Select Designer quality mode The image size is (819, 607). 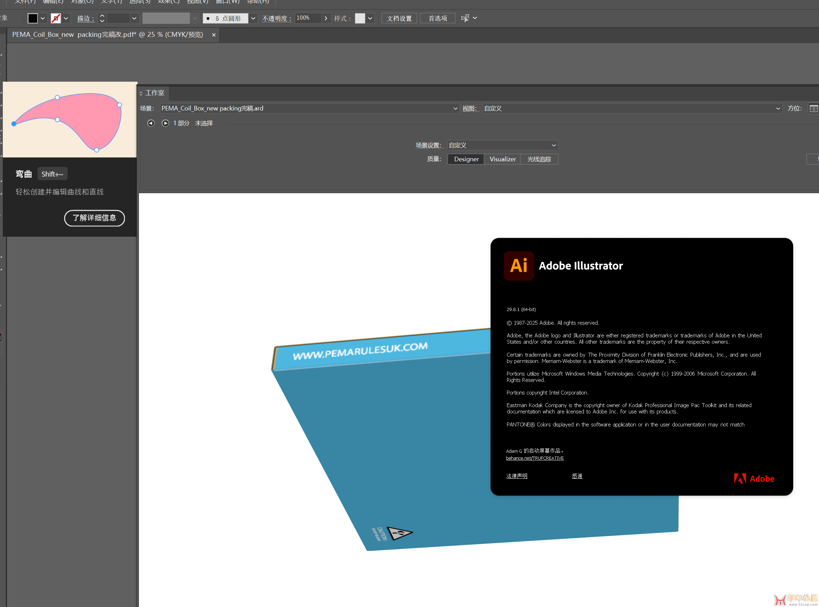[466, 159]
